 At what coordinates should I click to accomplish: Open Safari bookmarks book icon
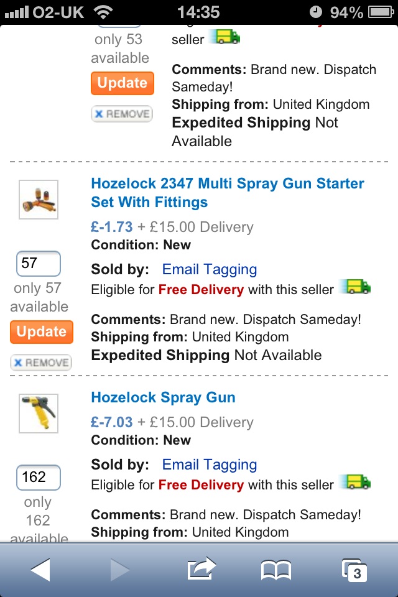[x=276, y=569]
